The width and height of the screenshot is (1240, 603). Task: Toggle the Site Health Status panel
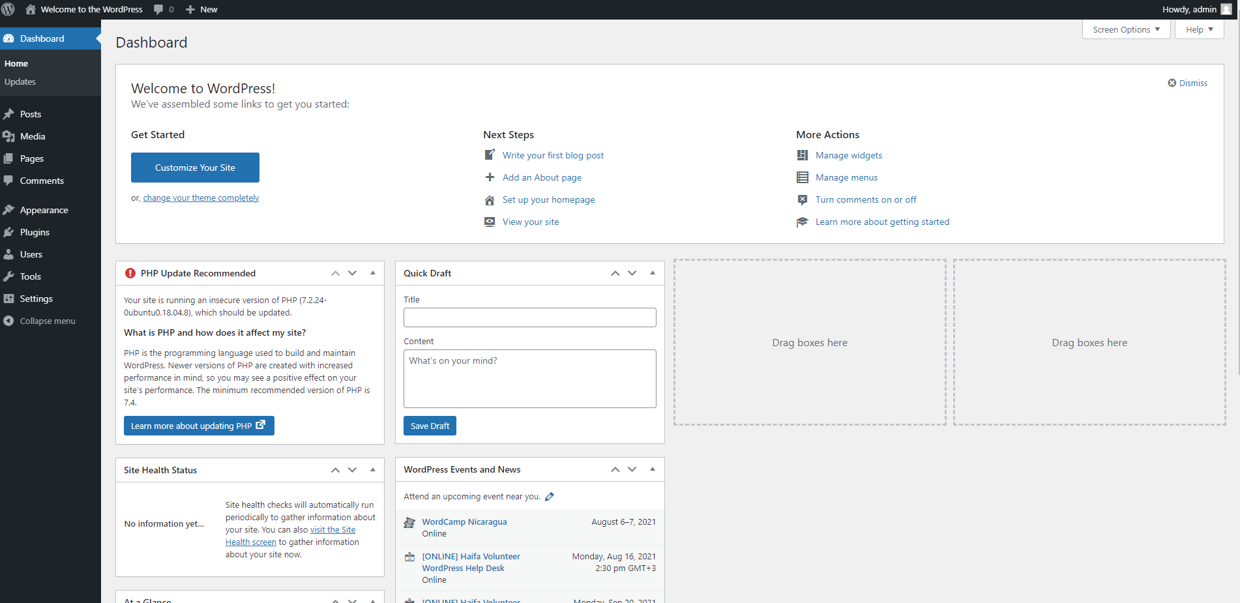click(x=373, y=470)
